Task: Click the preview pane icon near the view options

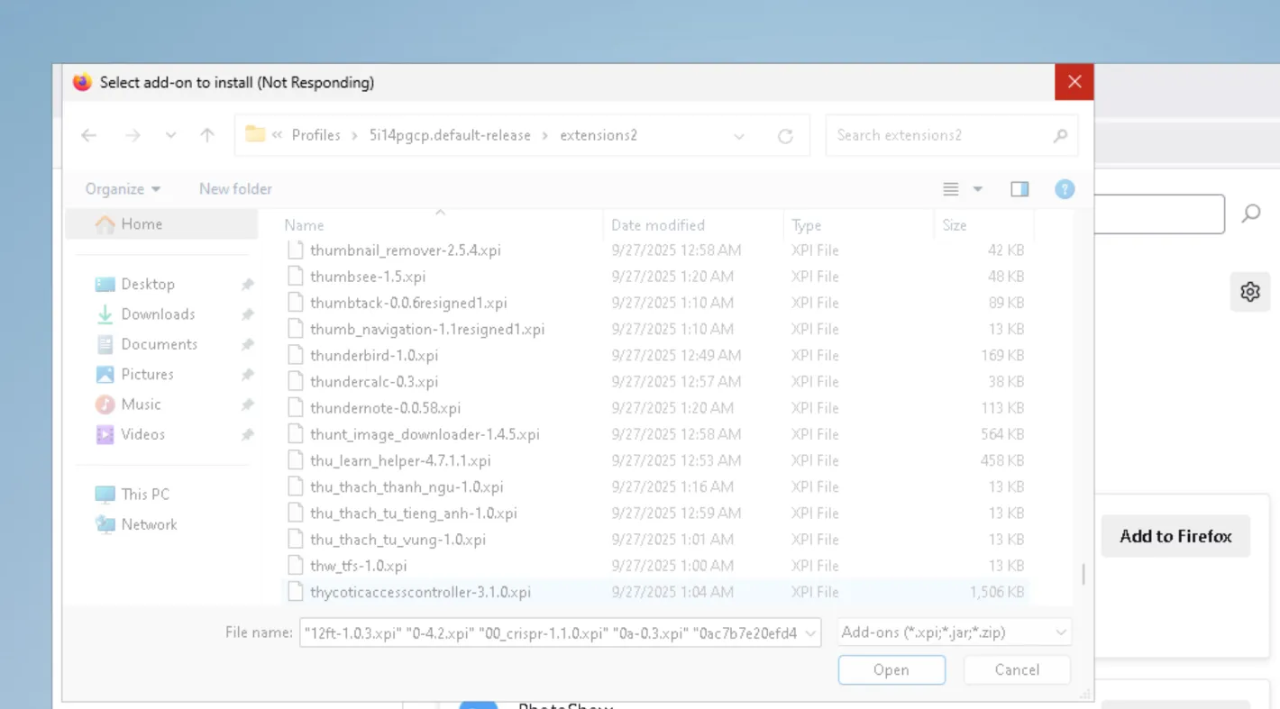Action: pyautogui.click(x=1019, y=189)
